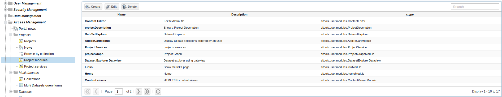
Task: Open Browse by collection
Action: click(x=39, y=54)
